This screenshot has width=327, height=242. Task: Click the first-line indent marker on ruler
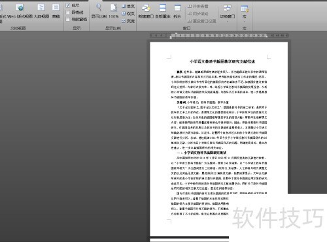(176, 34)
